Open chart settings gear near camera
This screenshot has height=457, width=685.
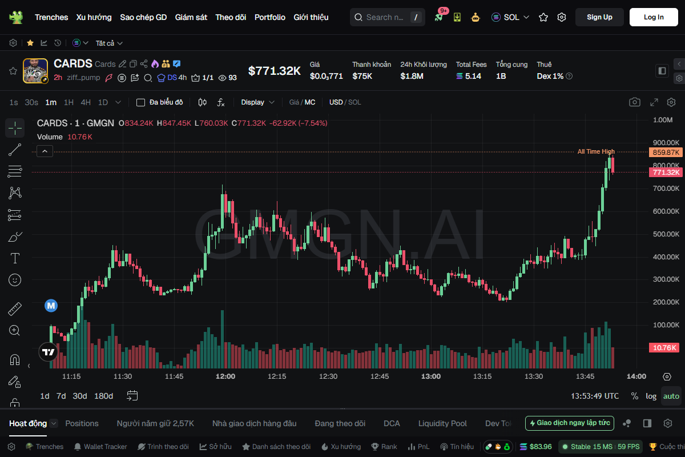tap(671, 102)
